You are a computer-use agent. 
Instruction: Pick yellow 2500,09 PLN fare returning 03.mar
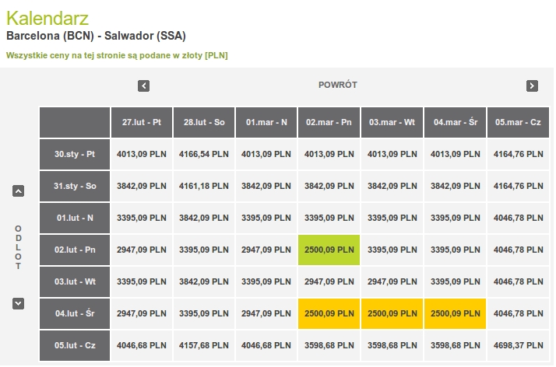pyautogui.click(x=392, y=313)
